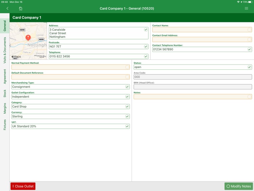Open the Agreement tab
The image size is (254, 191).
(x=5, y=76)
